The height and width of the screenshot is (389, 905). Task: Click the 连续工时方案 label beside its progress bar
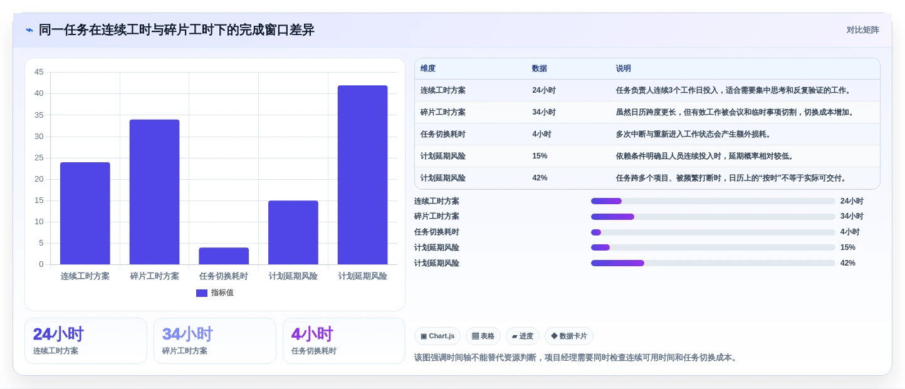(x=437, y=201)
